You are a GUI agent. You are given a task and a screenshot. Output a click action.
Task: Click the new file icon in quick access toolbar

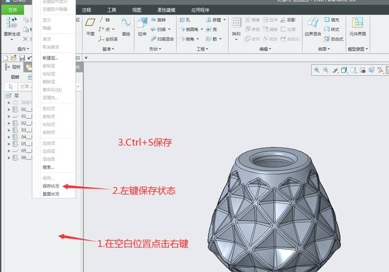point(6,58)
